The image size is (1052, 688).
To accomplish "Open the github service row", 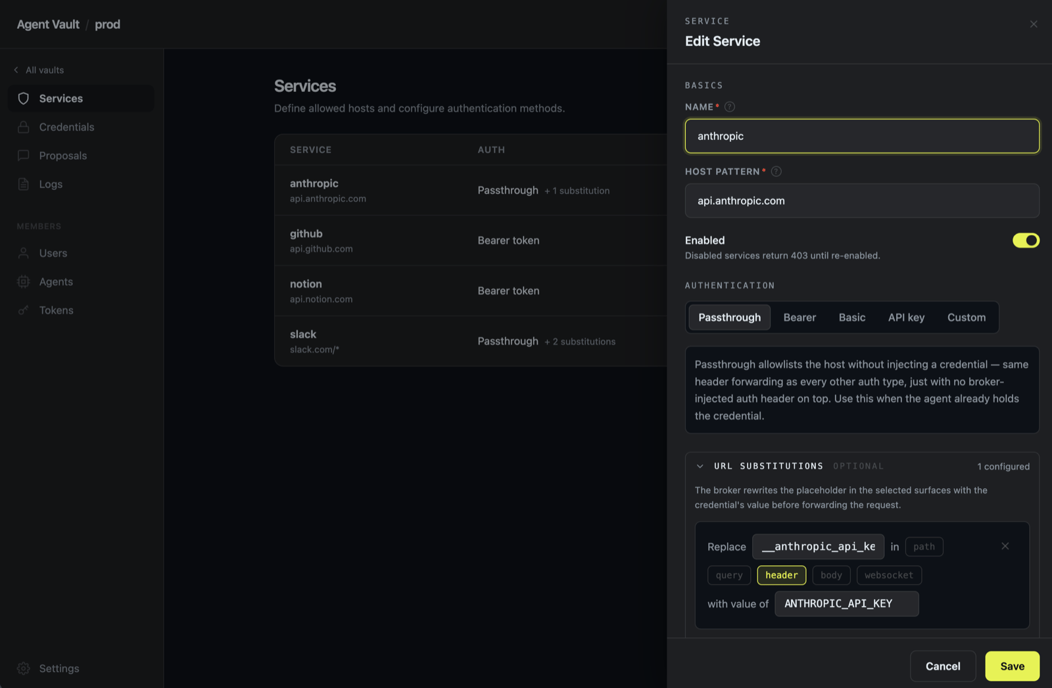I will (471, 241).
